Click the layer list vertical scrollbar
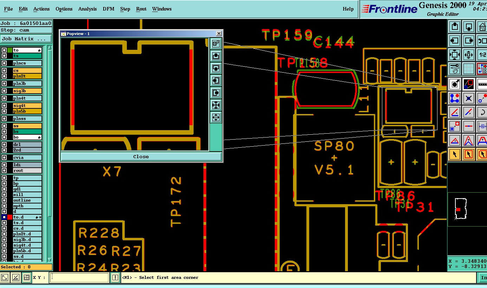 [x=50, y=154]
